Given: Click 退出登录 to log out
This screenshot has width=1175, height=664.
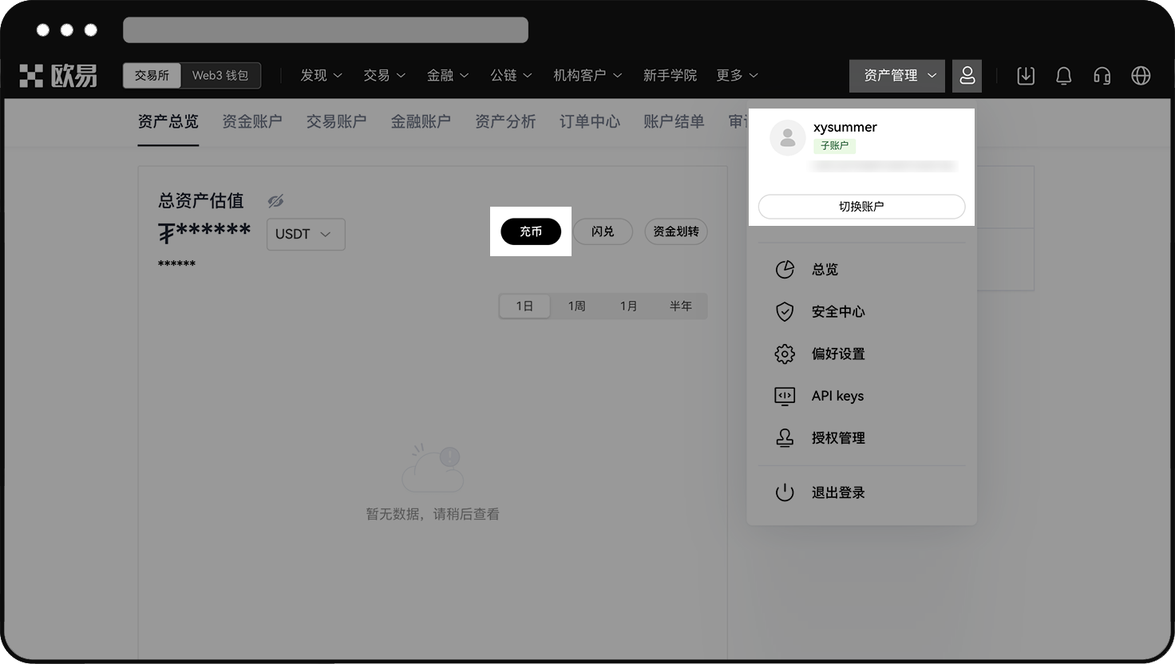Looking at the screenshot, I should [837, 493].
